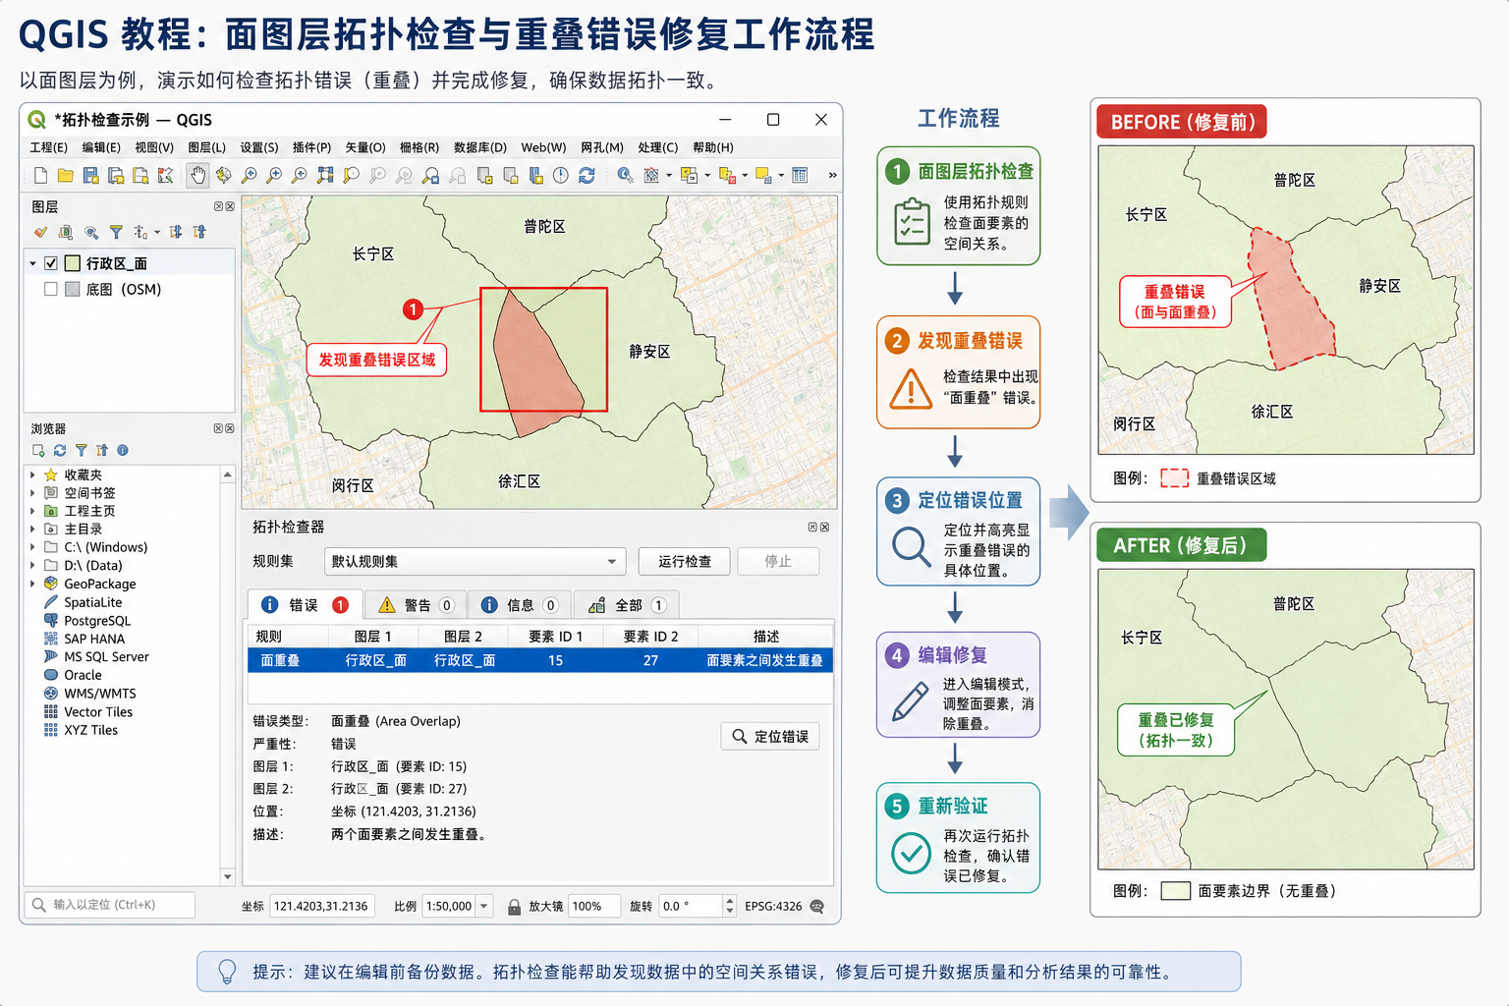This screenshot has height=1006, width=1509.
Task: Click the Open Project folder icon
Action: click(x=65, y=175)
